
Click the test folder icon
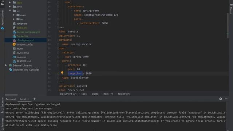pos(18,19)
